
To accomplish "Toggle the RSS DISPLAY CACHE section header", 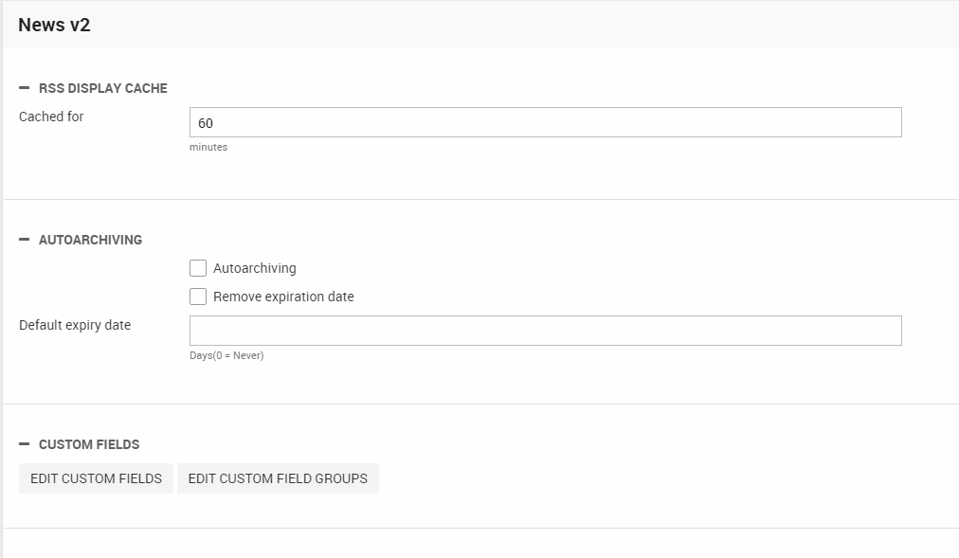I will point(102,88).
